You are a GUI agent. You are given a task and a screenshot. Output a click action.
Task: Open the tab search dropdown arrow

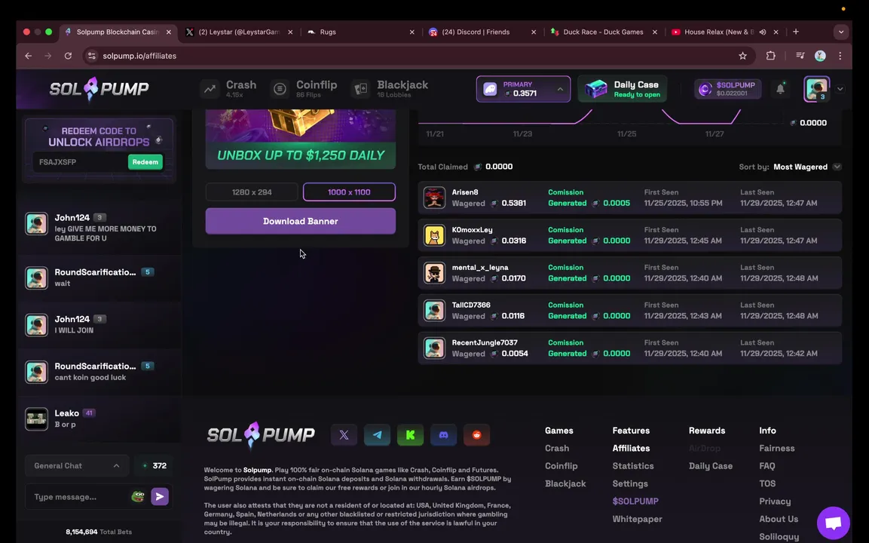tap(840, 32)
